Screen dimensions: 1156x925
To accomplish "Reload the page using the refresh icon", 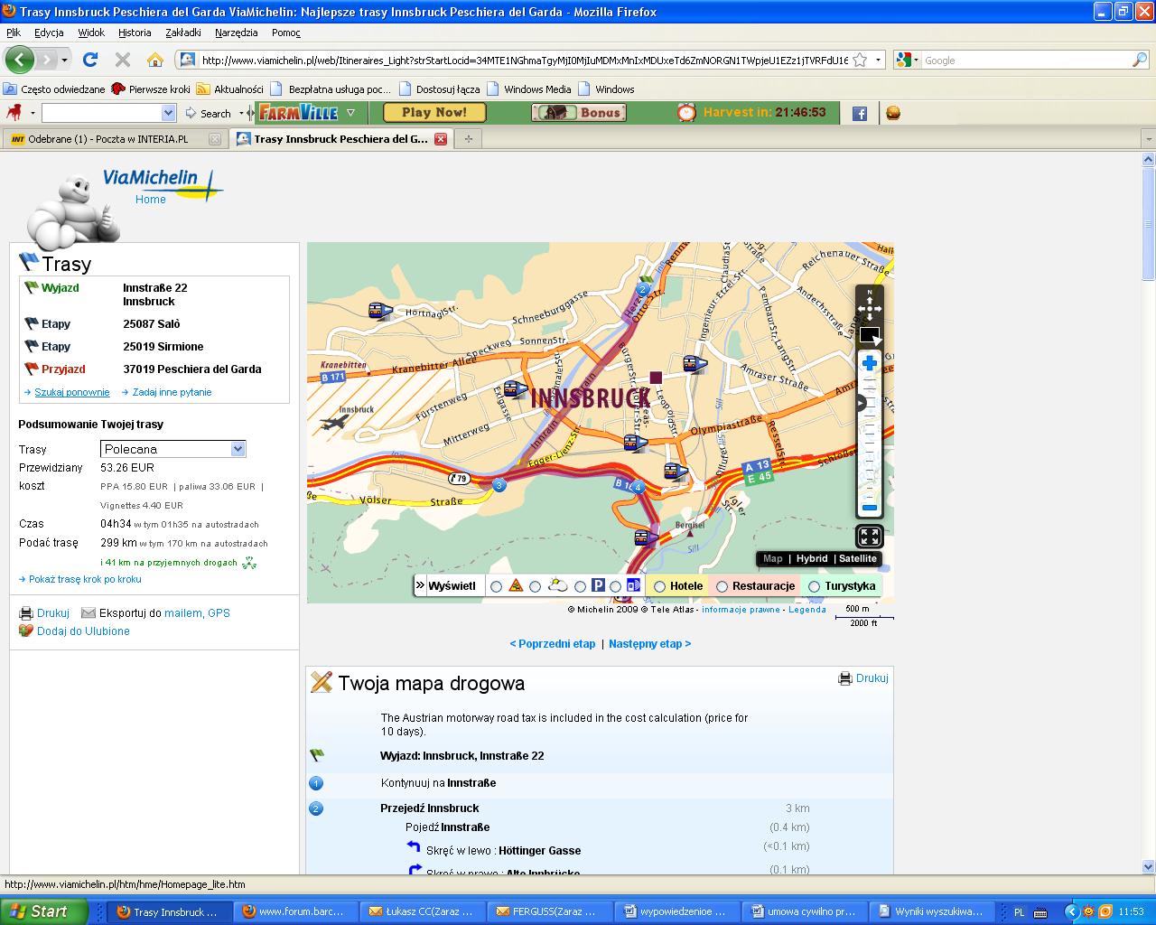I will tap(90, 61).
